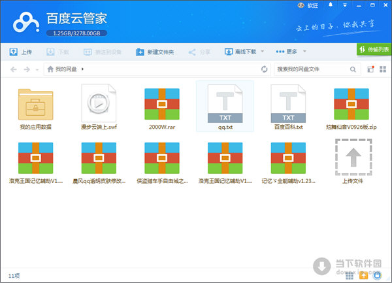Expand the 更多 dropdown arrow
The image size is (392, 283).
(x=304, y=52)
